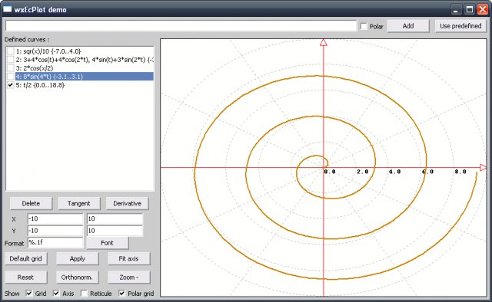Click the Zoom - button
The image size is (492, 302).
(x=128, y=277)
